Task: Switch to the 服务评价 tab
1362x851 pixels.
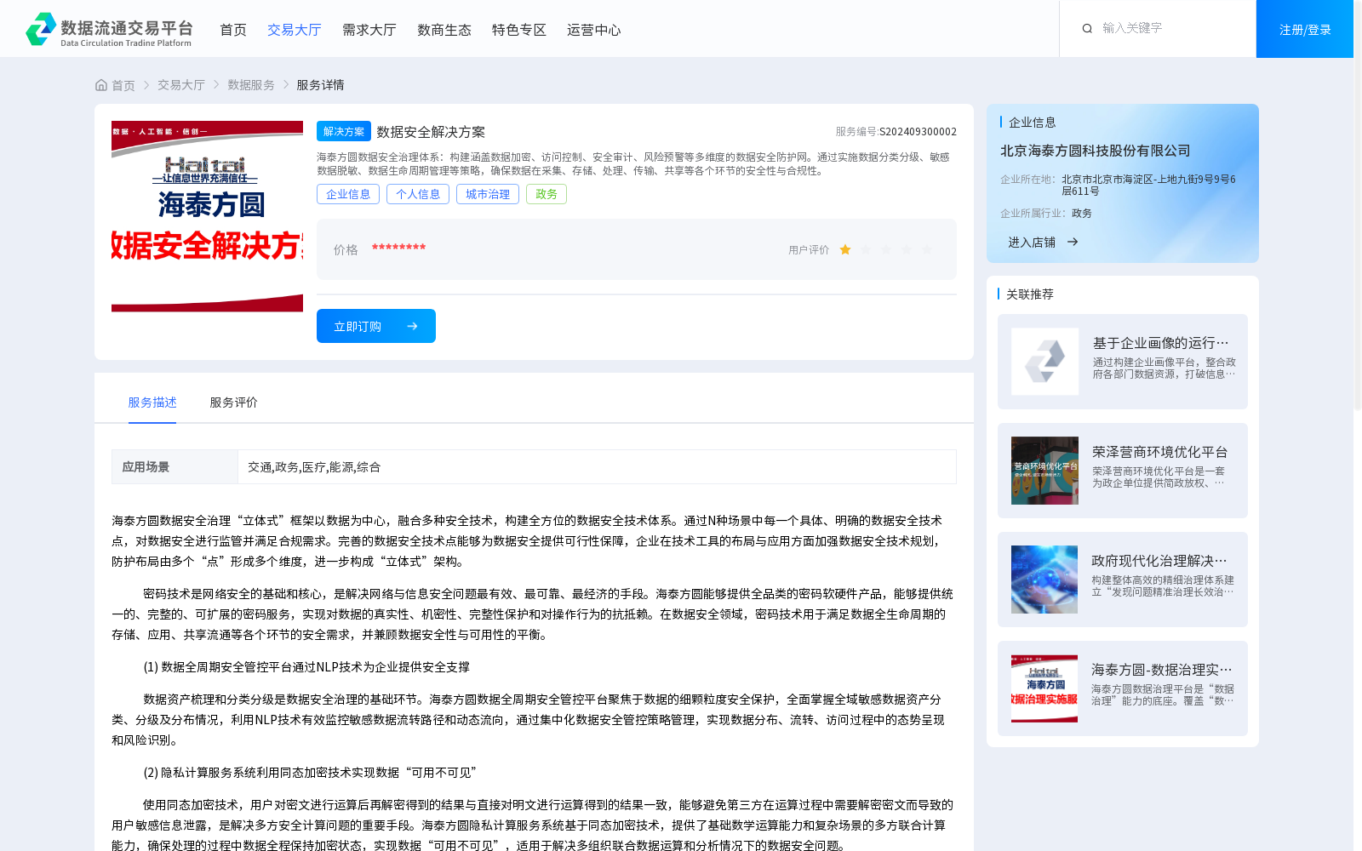Action: click(x=234, y=403)
